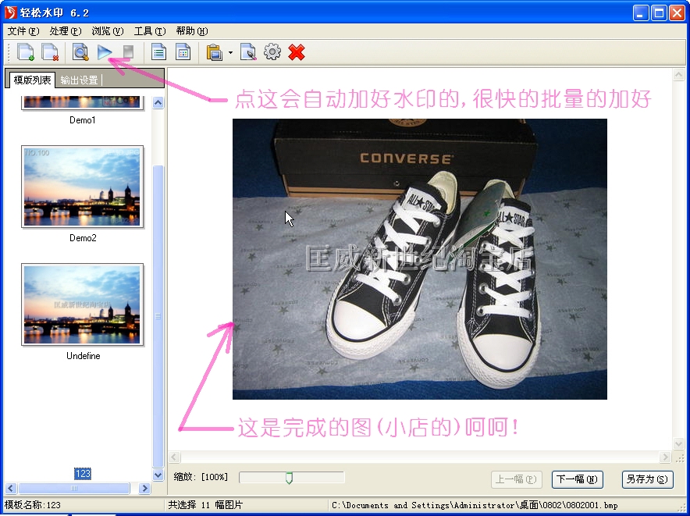Switch to the 模版列表 tab

click(x=32, y=80)
